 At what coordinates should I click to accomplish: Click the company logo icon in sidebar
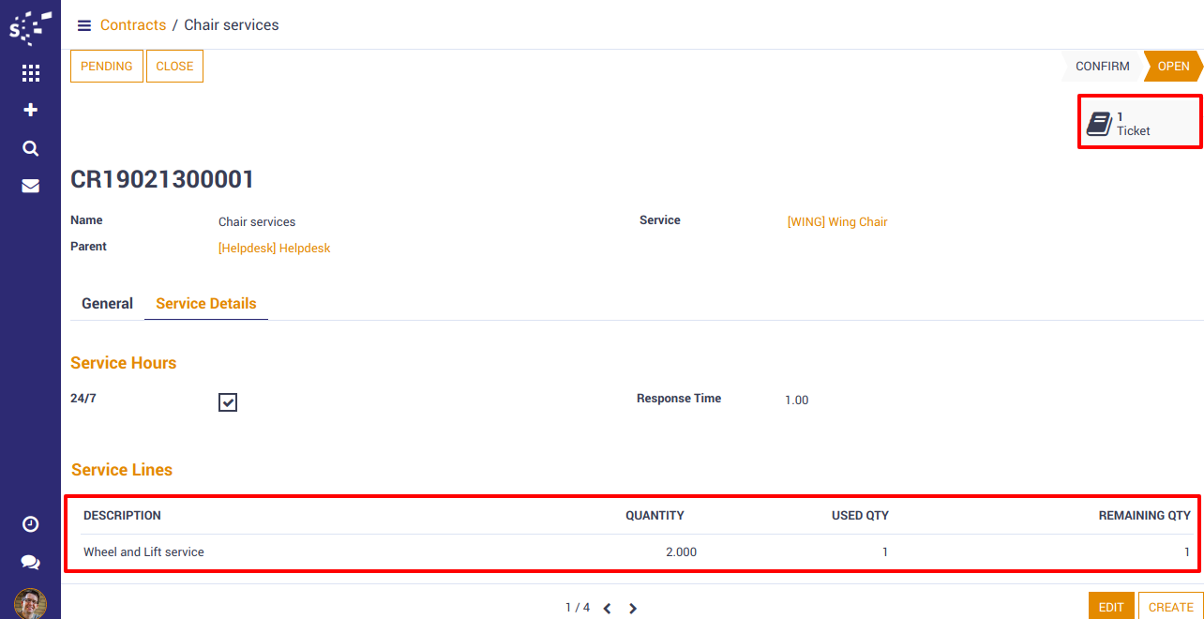click(x=30, y=27)
